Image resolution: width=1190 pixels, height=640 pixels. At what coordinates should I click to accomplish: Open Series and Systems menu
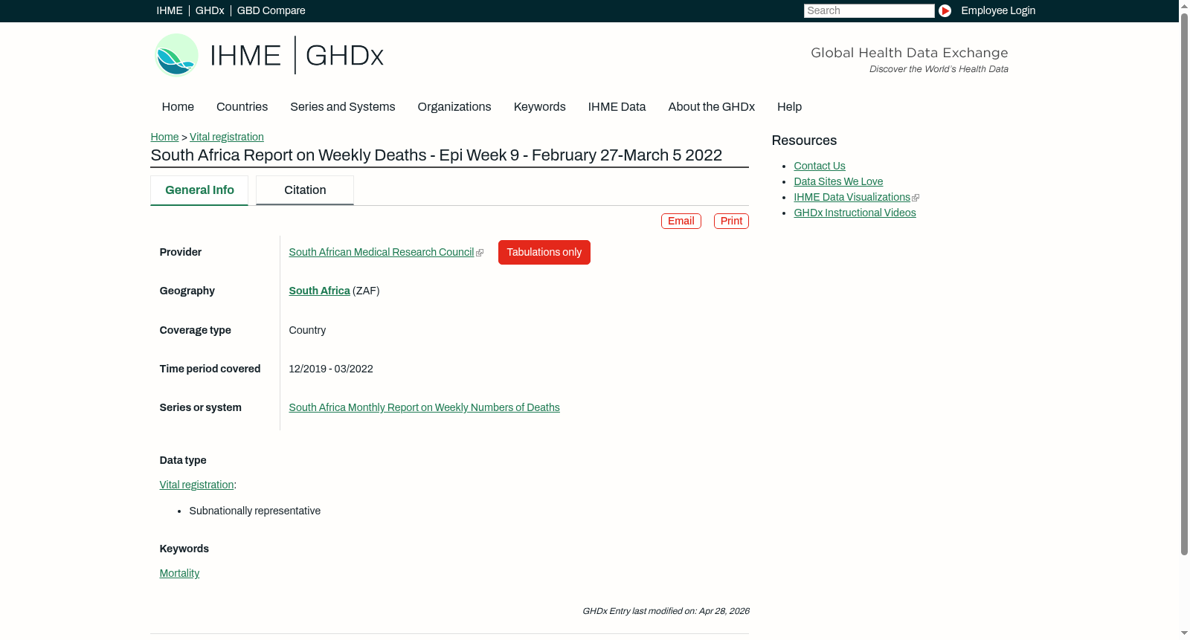342,107
